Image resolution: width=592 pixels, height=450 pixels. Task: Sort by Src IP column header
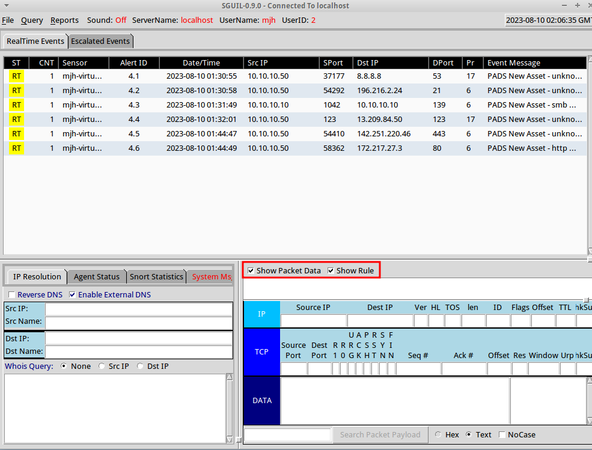[x=281, y=62]
